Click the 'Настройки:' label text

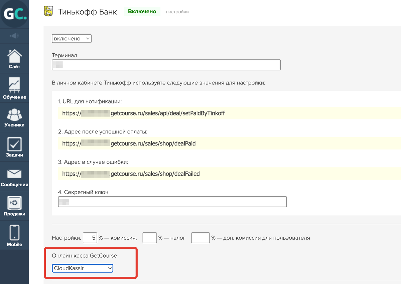(x=66, y=238)
